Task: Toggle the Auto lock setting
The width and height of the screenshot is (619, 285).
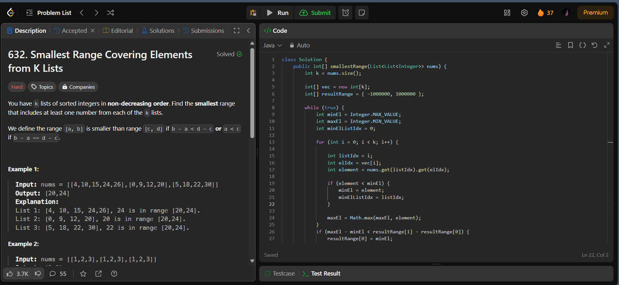Action: (300, 45)
